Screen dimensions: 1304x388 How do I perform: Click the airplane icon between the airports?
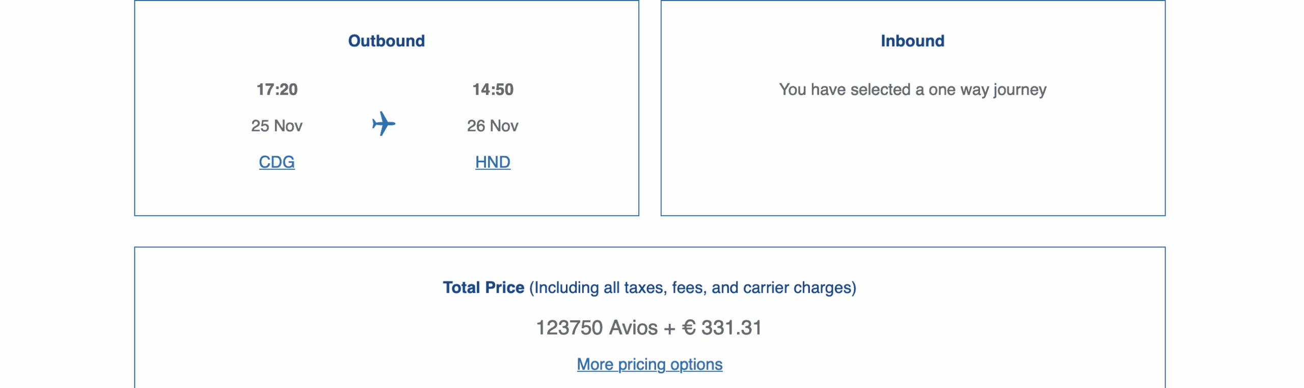384,124
